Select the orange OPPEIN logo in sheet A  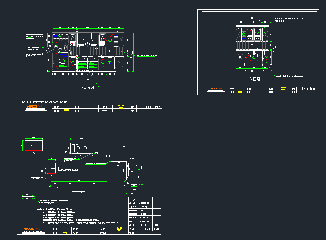coord(32,107)
